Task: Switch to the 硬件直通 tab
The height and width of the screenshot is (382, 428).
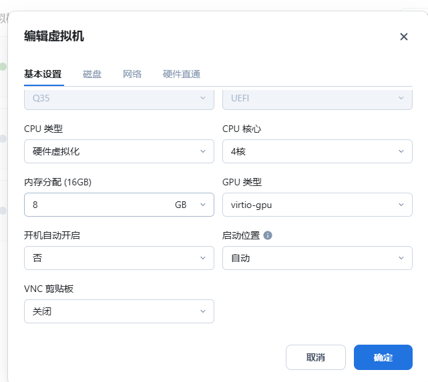Action: click(182, 74)
